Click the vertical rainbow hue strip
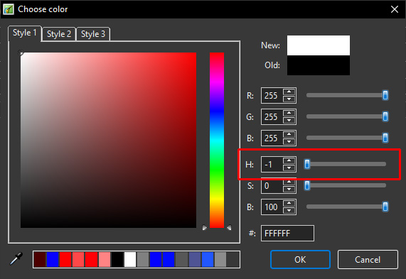 [217, 140]
